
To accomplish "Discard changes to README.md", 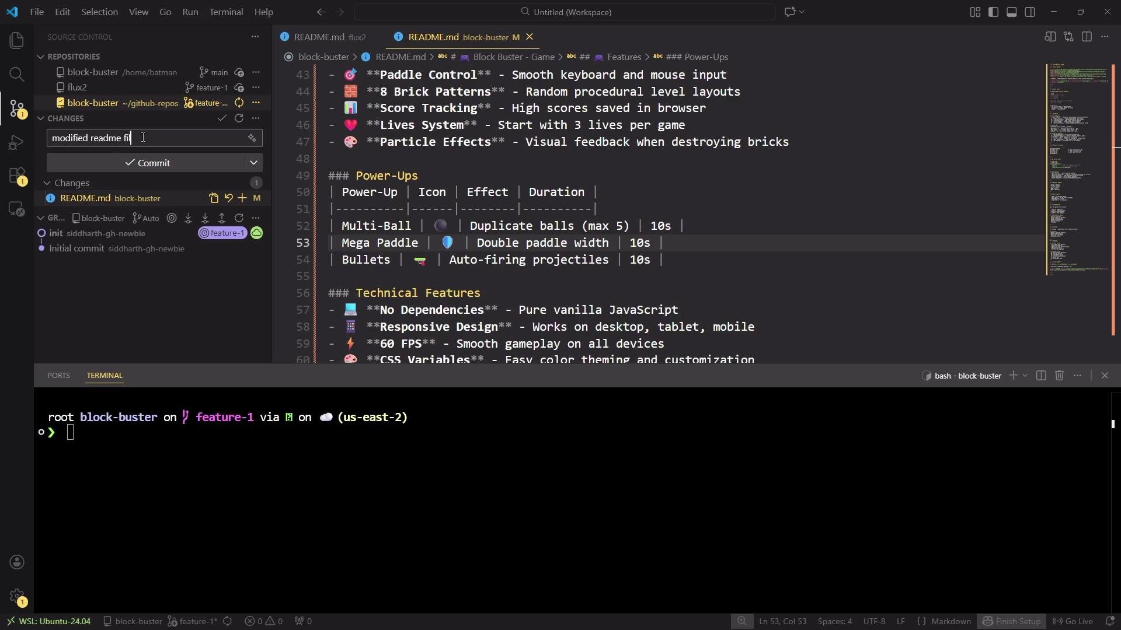I will pyautogui.click(x=228, y=198).
